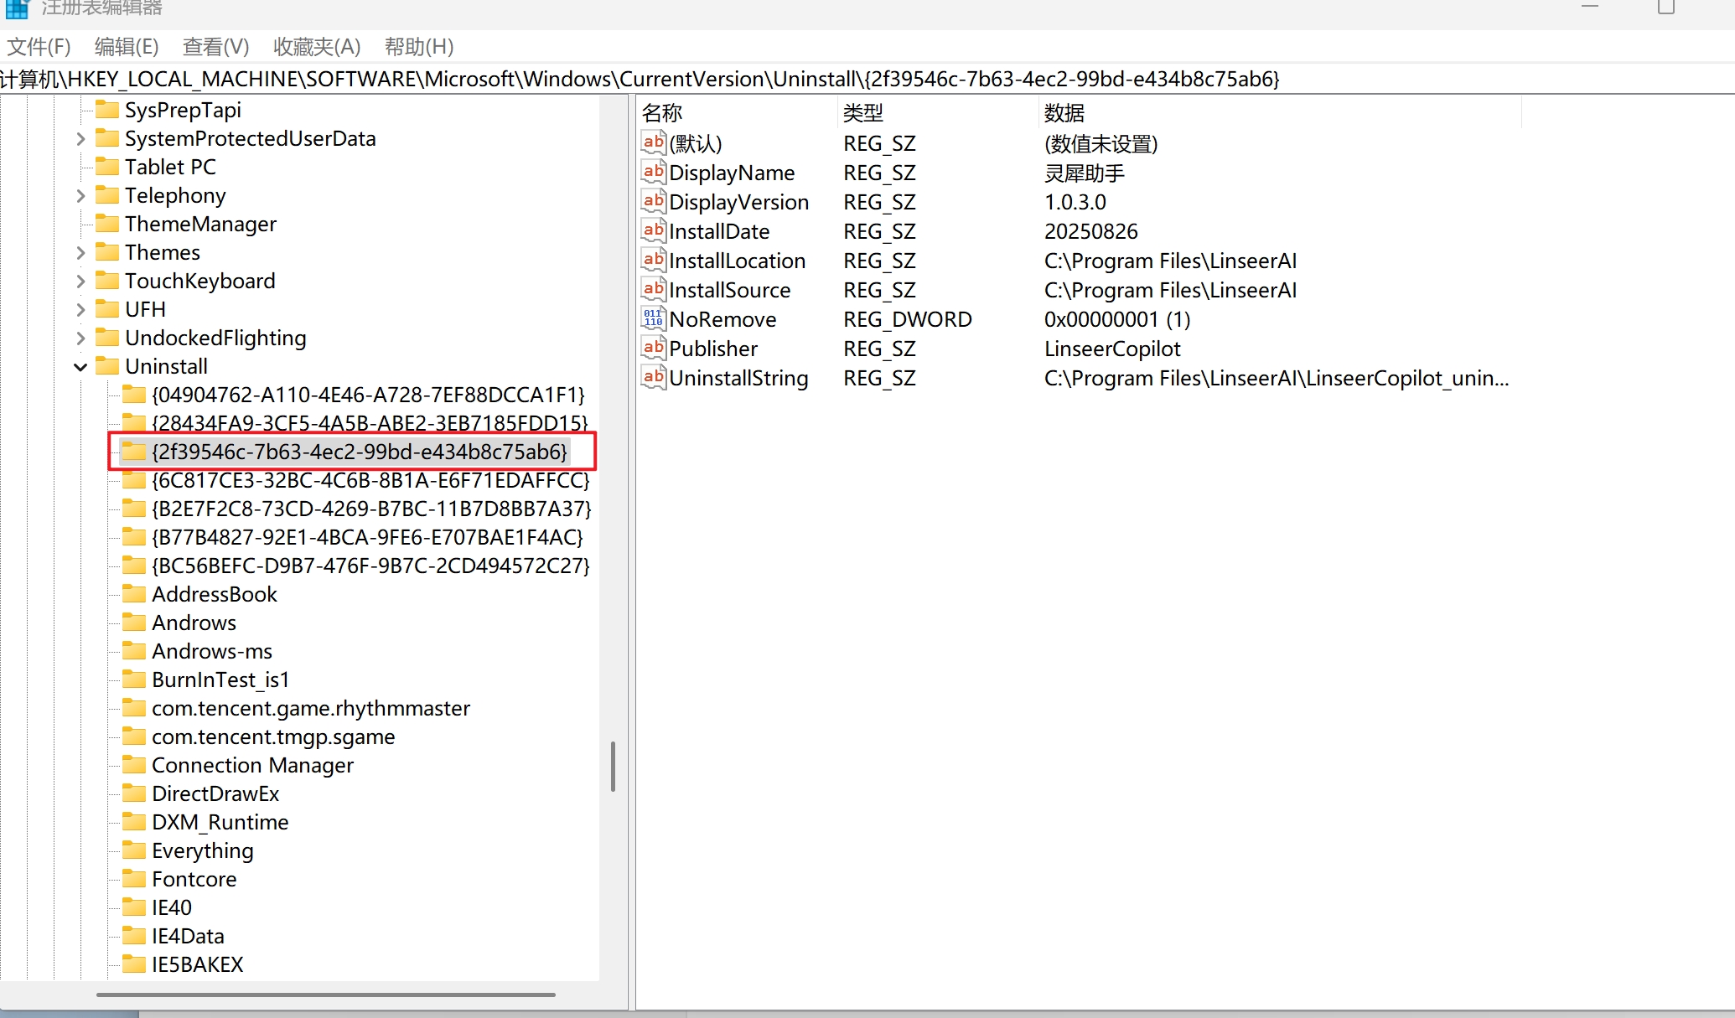Collapse the Uninstall key
The width and height of the screenshot is (1735, 1018).
pos(80,367)
